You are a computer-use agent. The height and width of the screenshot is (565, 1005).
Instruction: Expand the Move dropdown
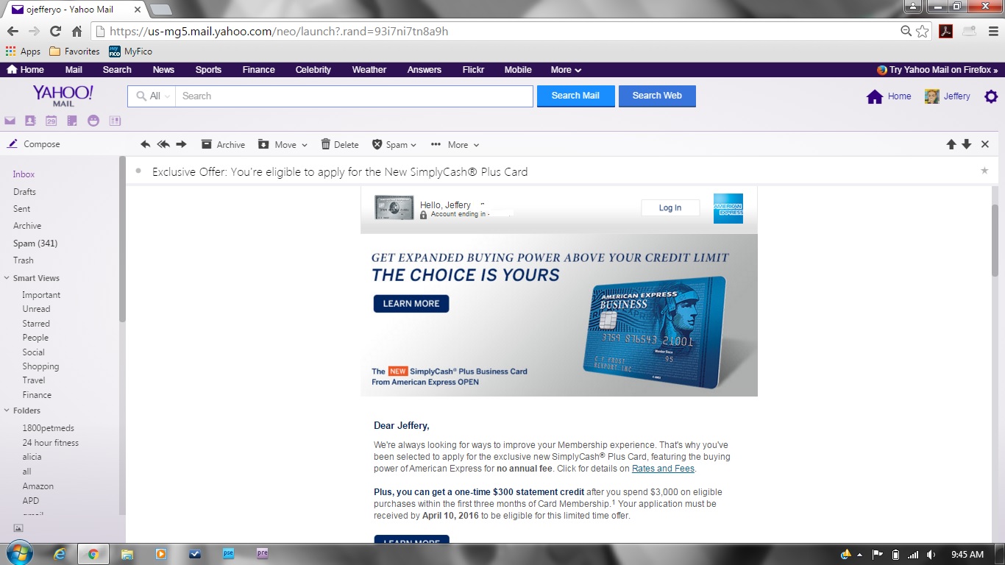[x=283, y=145]
